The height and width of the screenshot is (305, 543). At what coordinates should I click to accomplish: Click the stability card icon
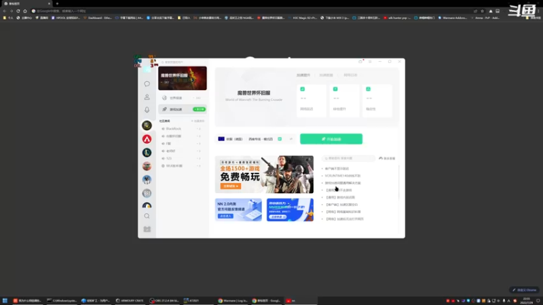pos(368,89)
